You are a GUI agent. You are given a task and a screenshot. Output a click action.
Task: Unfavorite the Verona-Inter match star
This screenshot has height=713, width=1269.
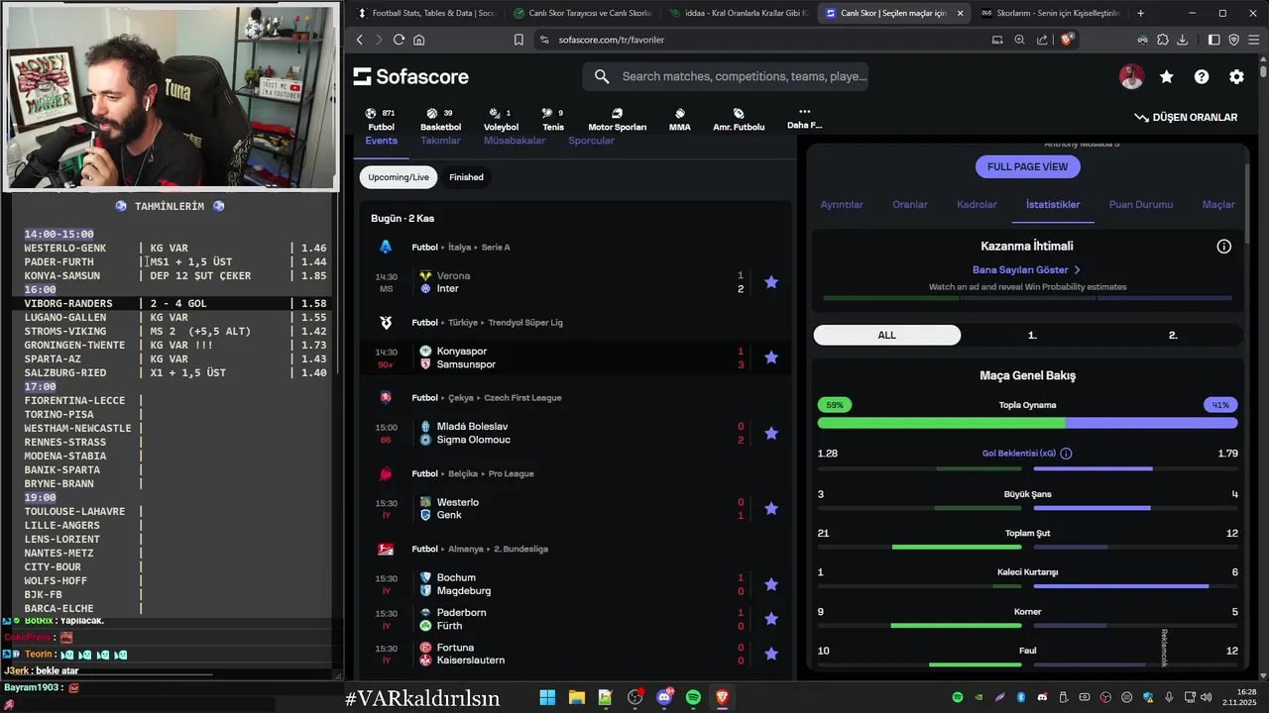coord(771,282)
